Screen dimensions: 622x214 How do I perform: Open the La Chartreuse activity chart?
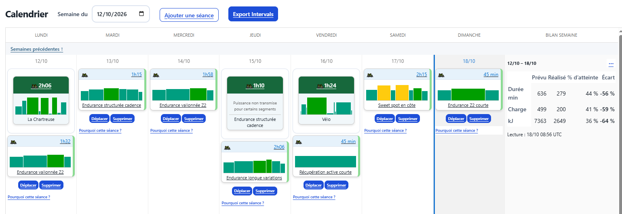pyautogui.click(x=41, y=105)
